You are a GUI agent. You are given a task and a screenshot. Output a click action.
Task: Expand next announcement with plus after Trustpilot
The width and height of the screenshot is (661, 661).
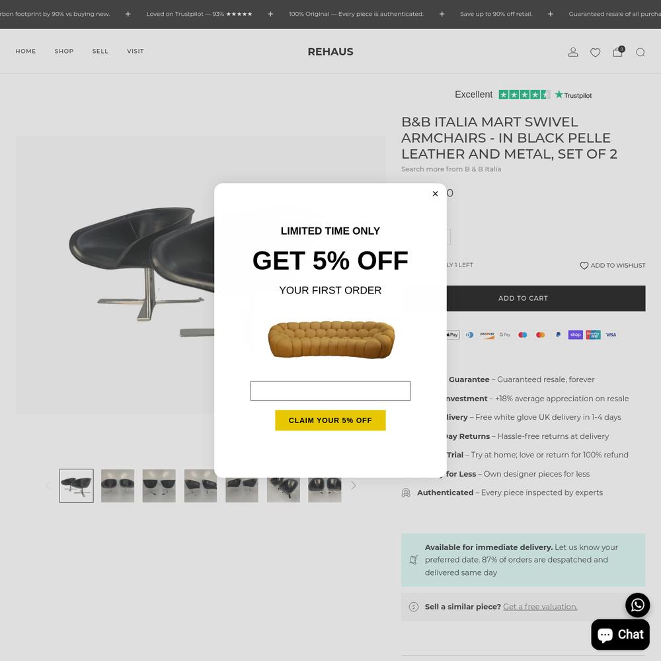(x=270, y=14)
